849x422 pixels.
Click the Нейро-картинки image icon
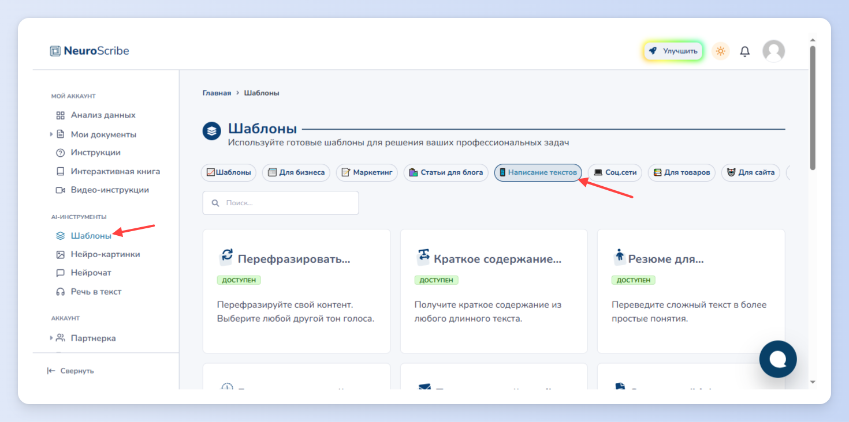tap(60, 254)
